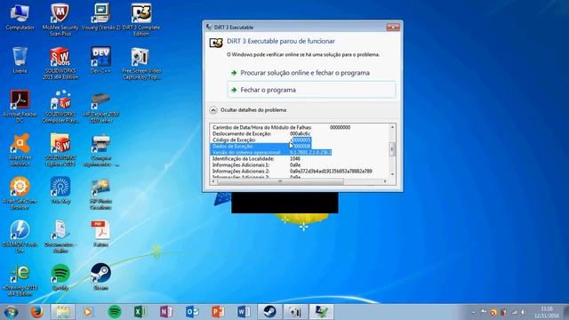This screenshot has height=320, width=569.
Task: Select the Steam desktop shortcut
Action: (x=100, y=277)
